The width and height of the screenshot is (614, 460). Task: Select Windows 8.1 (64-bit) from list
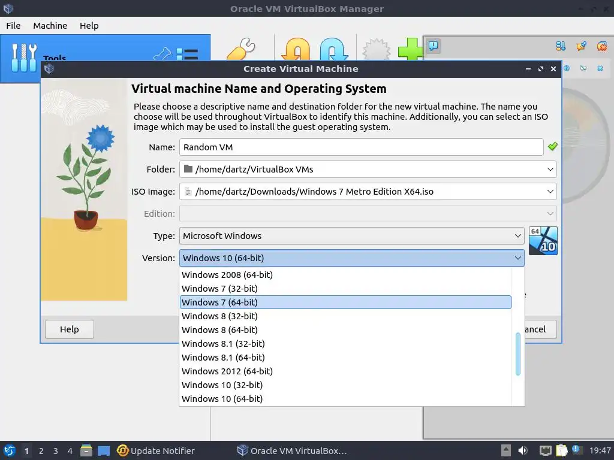[x=345, y=358]
